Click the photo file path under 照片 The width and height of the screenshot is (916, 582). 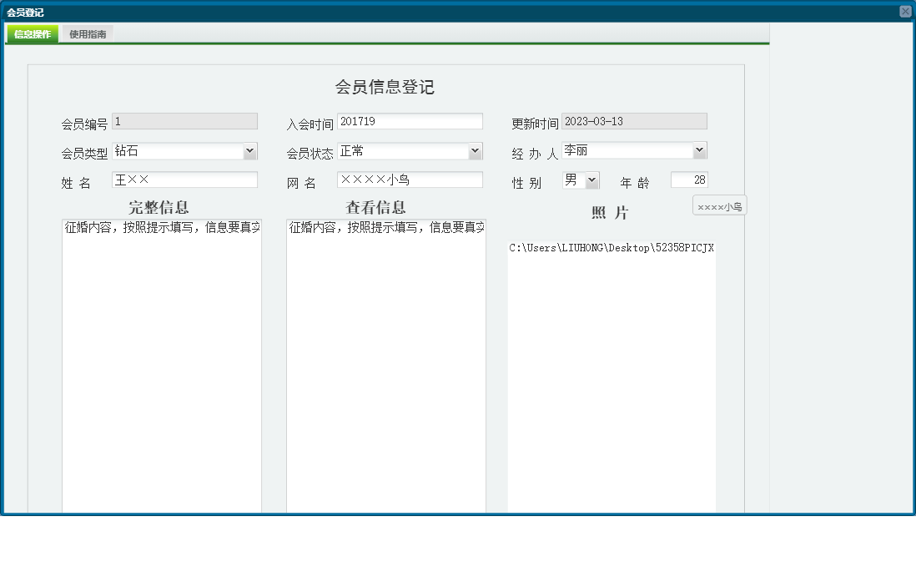[x=612, y=247]
